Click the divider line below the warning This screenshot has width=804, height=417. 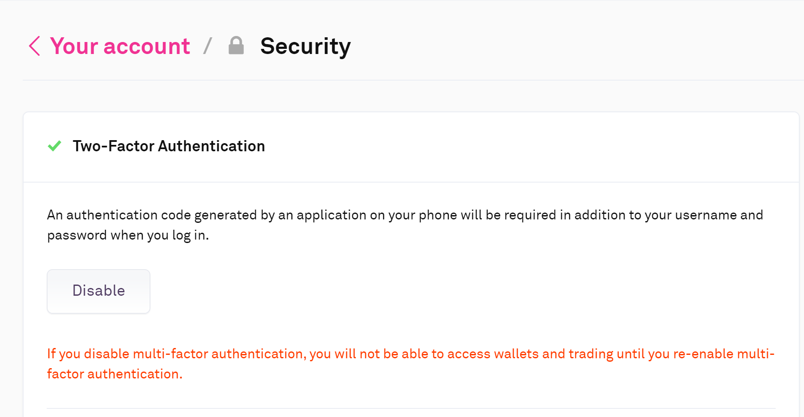point(411,408)
